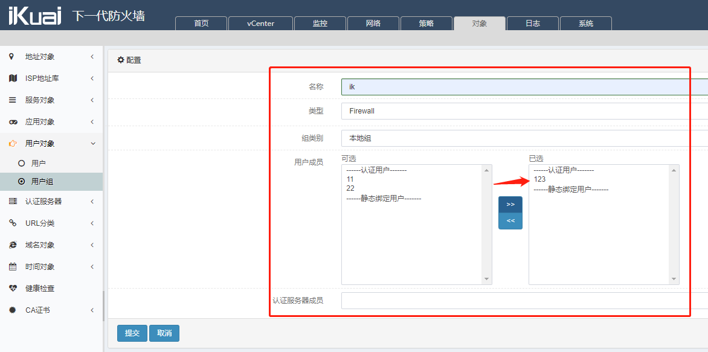Open the 类型 Firewall dropdown
Image resolution: width=708 pixels, height=352 pixels.
tap(525, 111)
